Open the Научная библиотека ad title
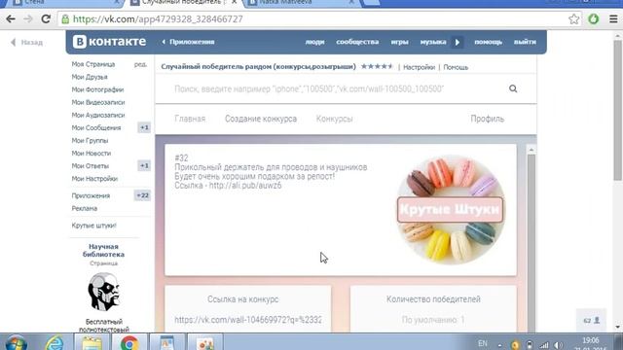623x350 pixels. [103, 251]
